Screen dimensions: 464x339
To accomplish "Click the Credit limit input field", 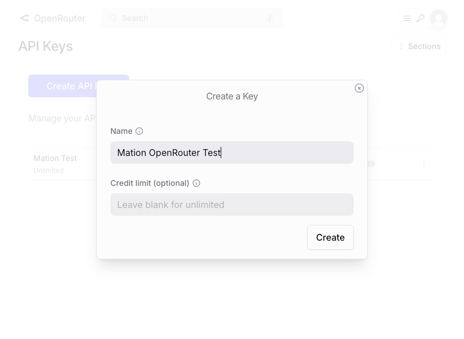I will (231, 205).
